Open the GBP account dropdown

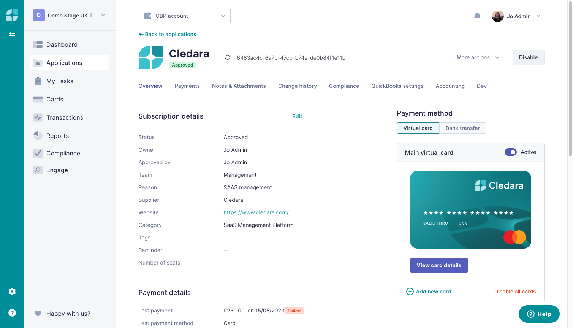pyautogui.click(x=185, y=16)
